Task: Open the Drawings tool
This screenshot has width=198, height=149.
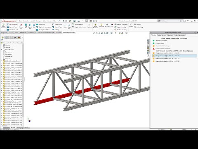Action: [x=101, y=25]
